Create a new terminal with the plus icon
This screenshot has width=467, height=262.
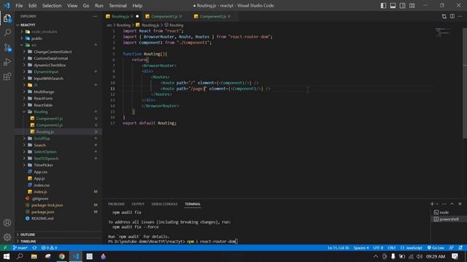coord(432,204)
